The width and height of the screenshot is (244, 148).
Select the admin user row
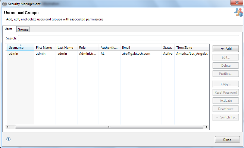(x=107, y=54)
